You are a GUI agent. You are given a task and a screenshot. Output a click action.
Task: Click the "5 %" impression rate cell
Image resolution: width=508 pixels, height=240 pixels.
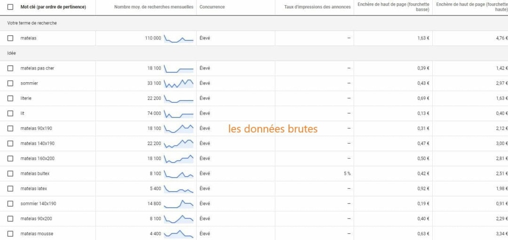coord(347,173)
